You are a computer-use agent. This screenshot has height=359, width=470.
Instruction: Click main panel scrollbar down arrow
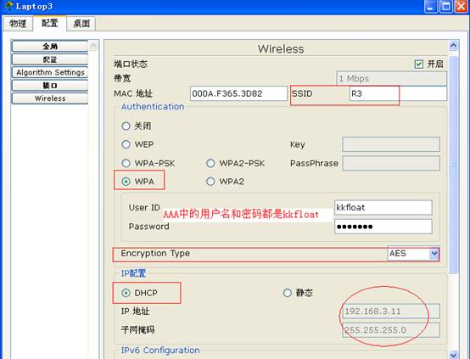click(x=453, y=355)
